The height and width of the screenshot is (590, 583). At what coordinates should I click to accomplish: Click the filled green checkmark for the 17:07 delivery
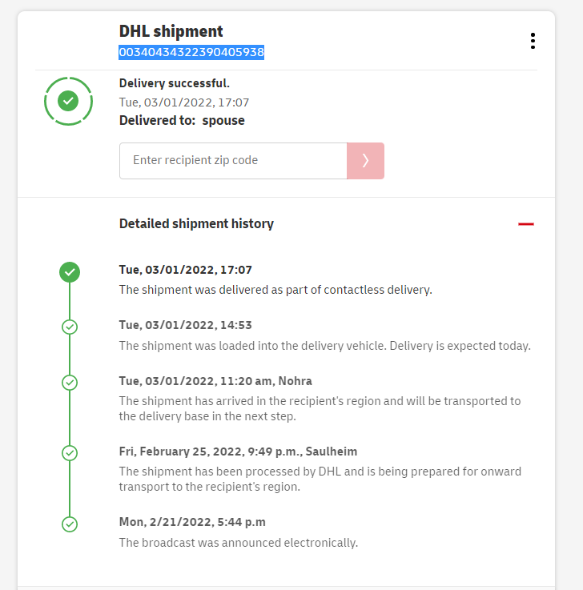pos(70,272)
